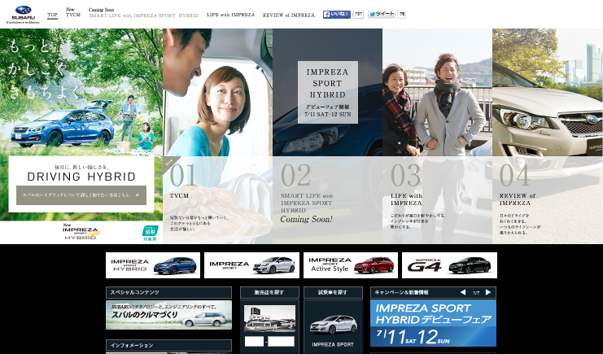
Task: Click the DRIVING HYBRID heading
Action: tap(81, 177)
